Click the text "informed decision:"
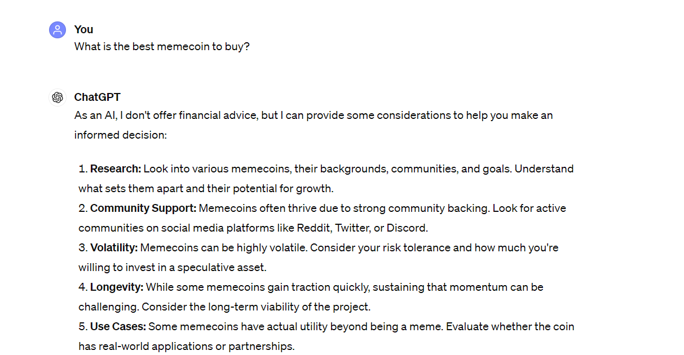The image size is (684, 355). click(121, 135)
